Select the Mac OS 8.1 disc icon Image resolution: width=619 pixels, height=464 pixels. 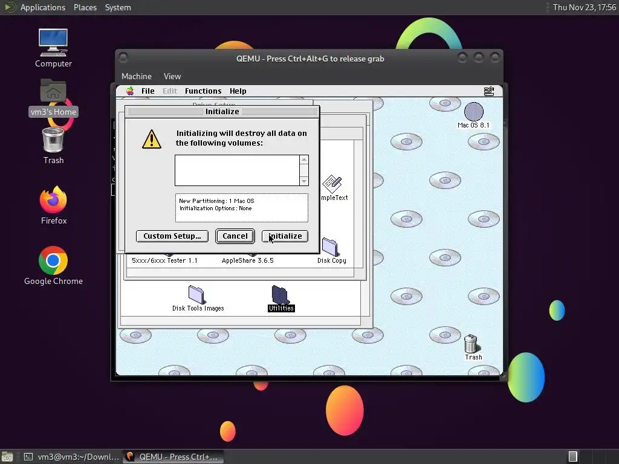click(473, 112)
